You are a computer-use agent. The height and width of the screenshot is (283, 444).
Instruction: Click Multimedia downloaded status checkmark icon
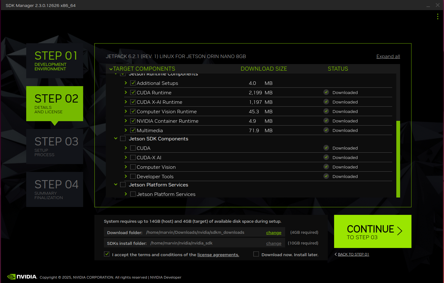[326, 130]
